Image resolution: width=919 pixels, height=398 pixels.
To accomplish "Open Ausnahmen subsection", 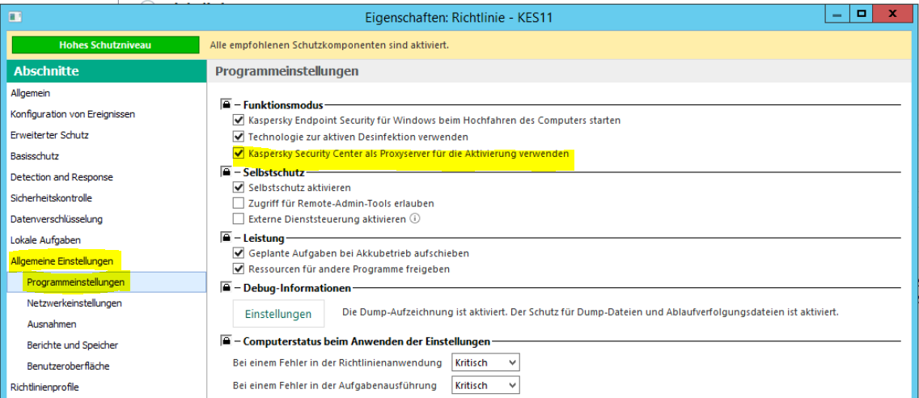I will pyautogui.click(x=52, y=324).
